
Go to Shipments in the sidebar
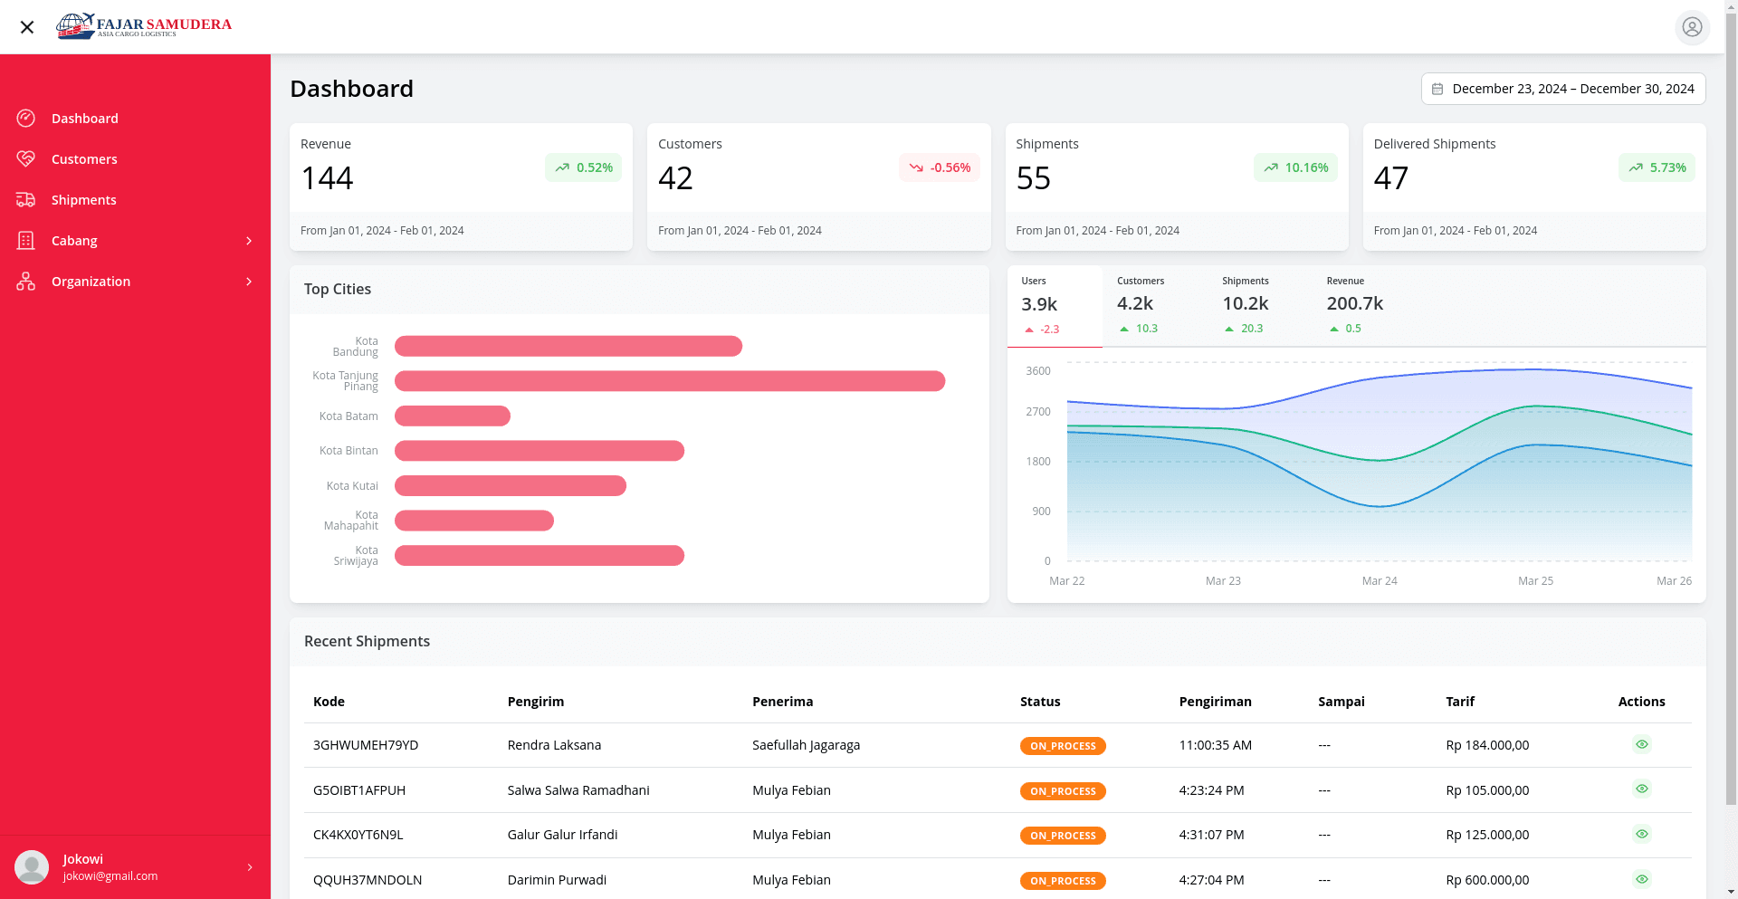click(135, 199)
